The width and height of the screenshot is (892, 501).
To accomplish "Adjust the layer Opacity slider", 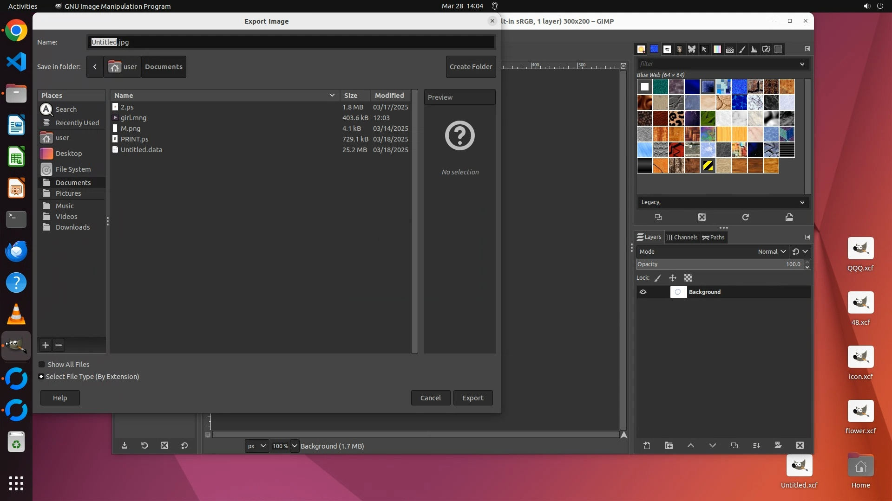I will 719,264.
